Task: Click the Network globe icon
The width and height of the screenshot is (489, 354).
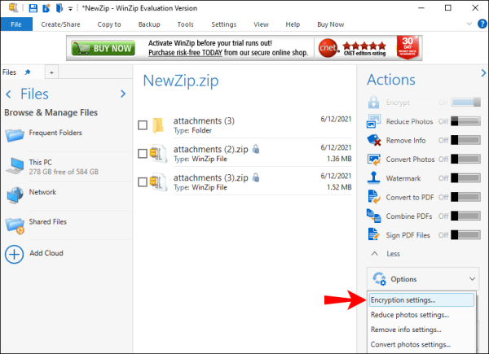Action: pyautogui.click(x=15, y=195)
